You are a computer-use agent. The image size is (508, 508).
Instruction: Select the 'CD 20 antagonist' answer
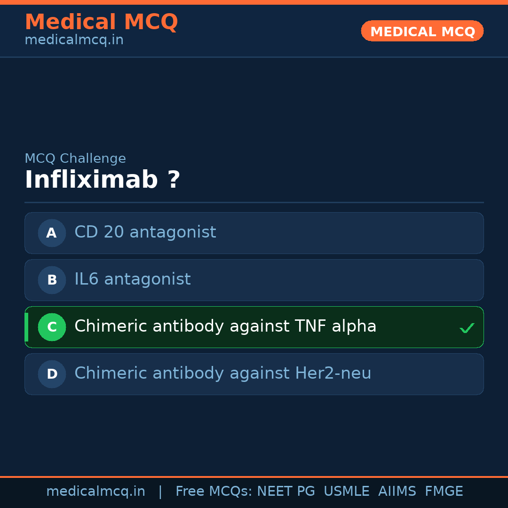pos(145,232)
